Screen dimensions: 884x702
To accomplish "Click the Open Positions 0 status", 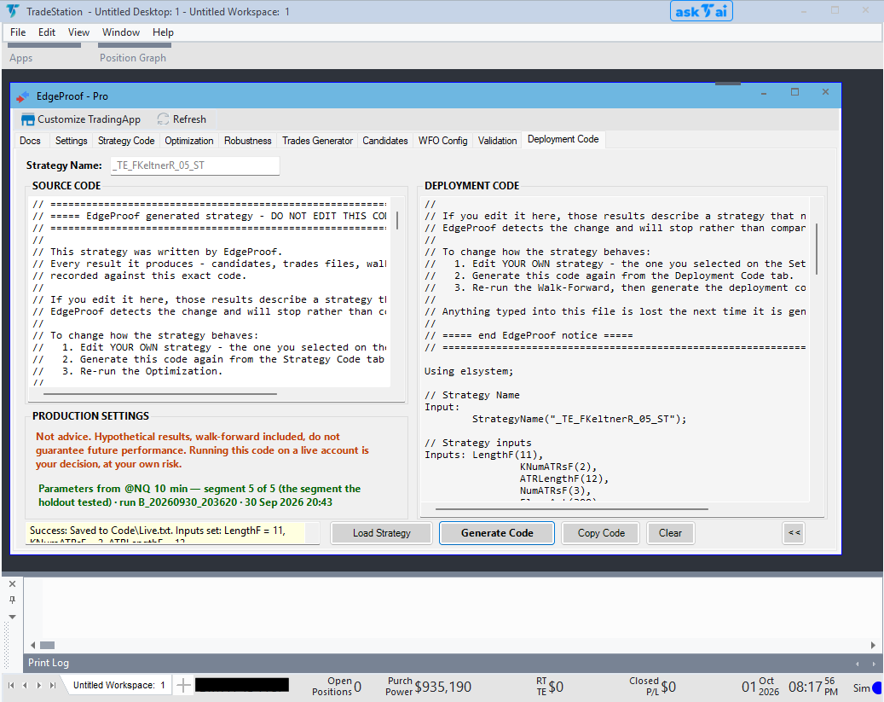I will click(x=337, y=687).
